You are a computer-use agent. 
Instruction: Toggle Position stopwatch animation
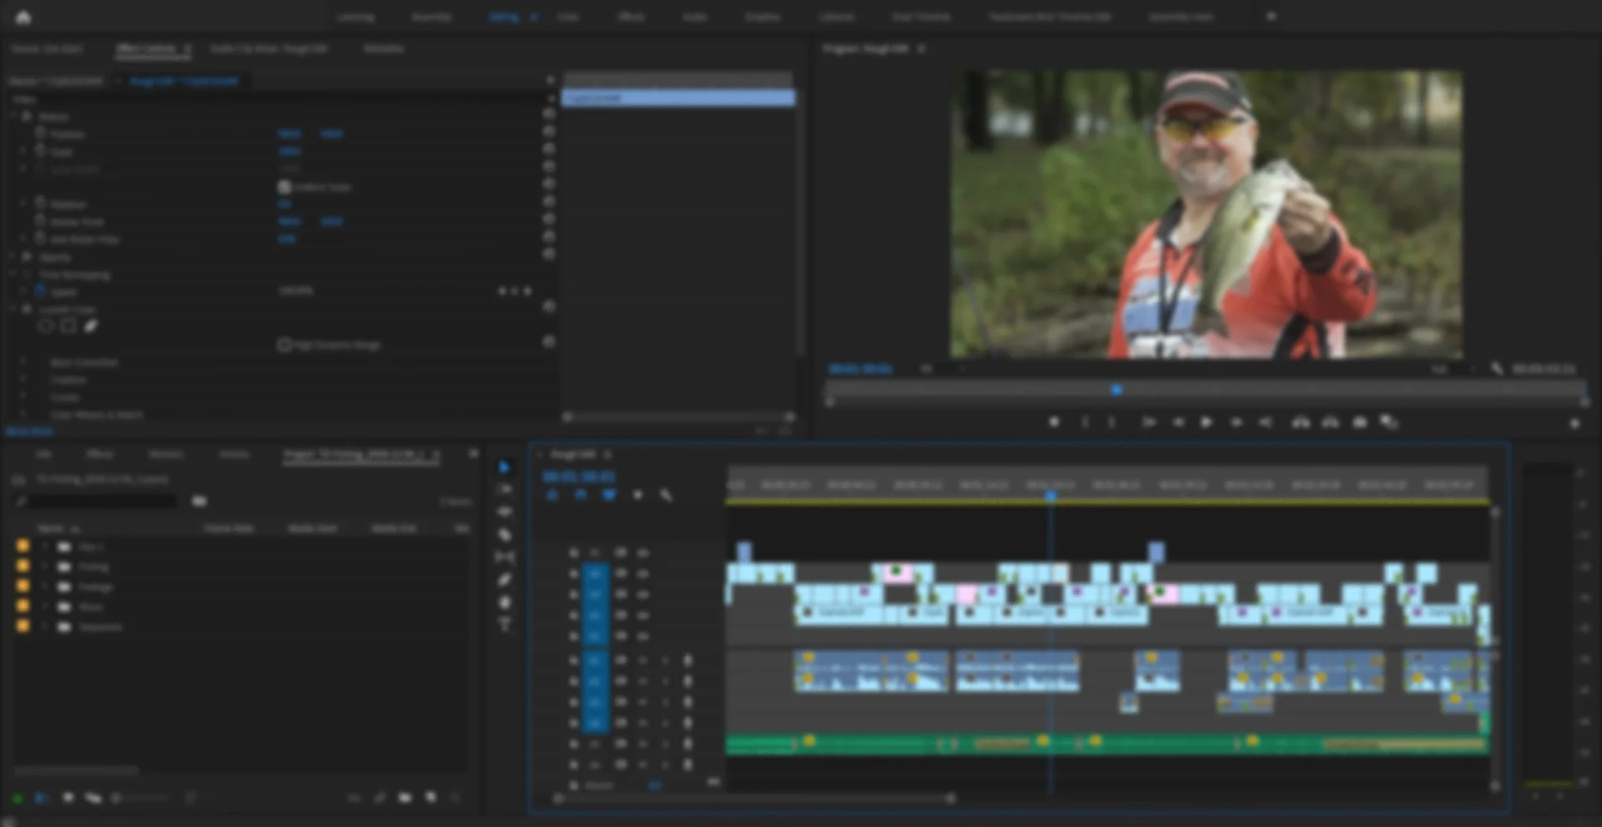click(x=40, y=134)
